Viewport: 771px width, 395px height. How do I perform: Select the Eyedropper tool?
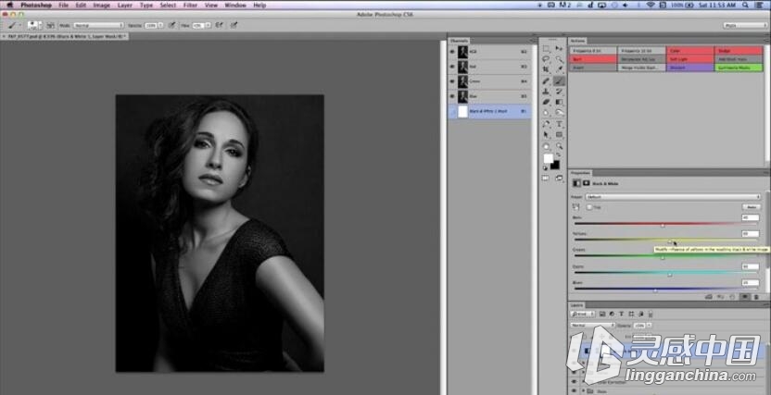(559, 70)
